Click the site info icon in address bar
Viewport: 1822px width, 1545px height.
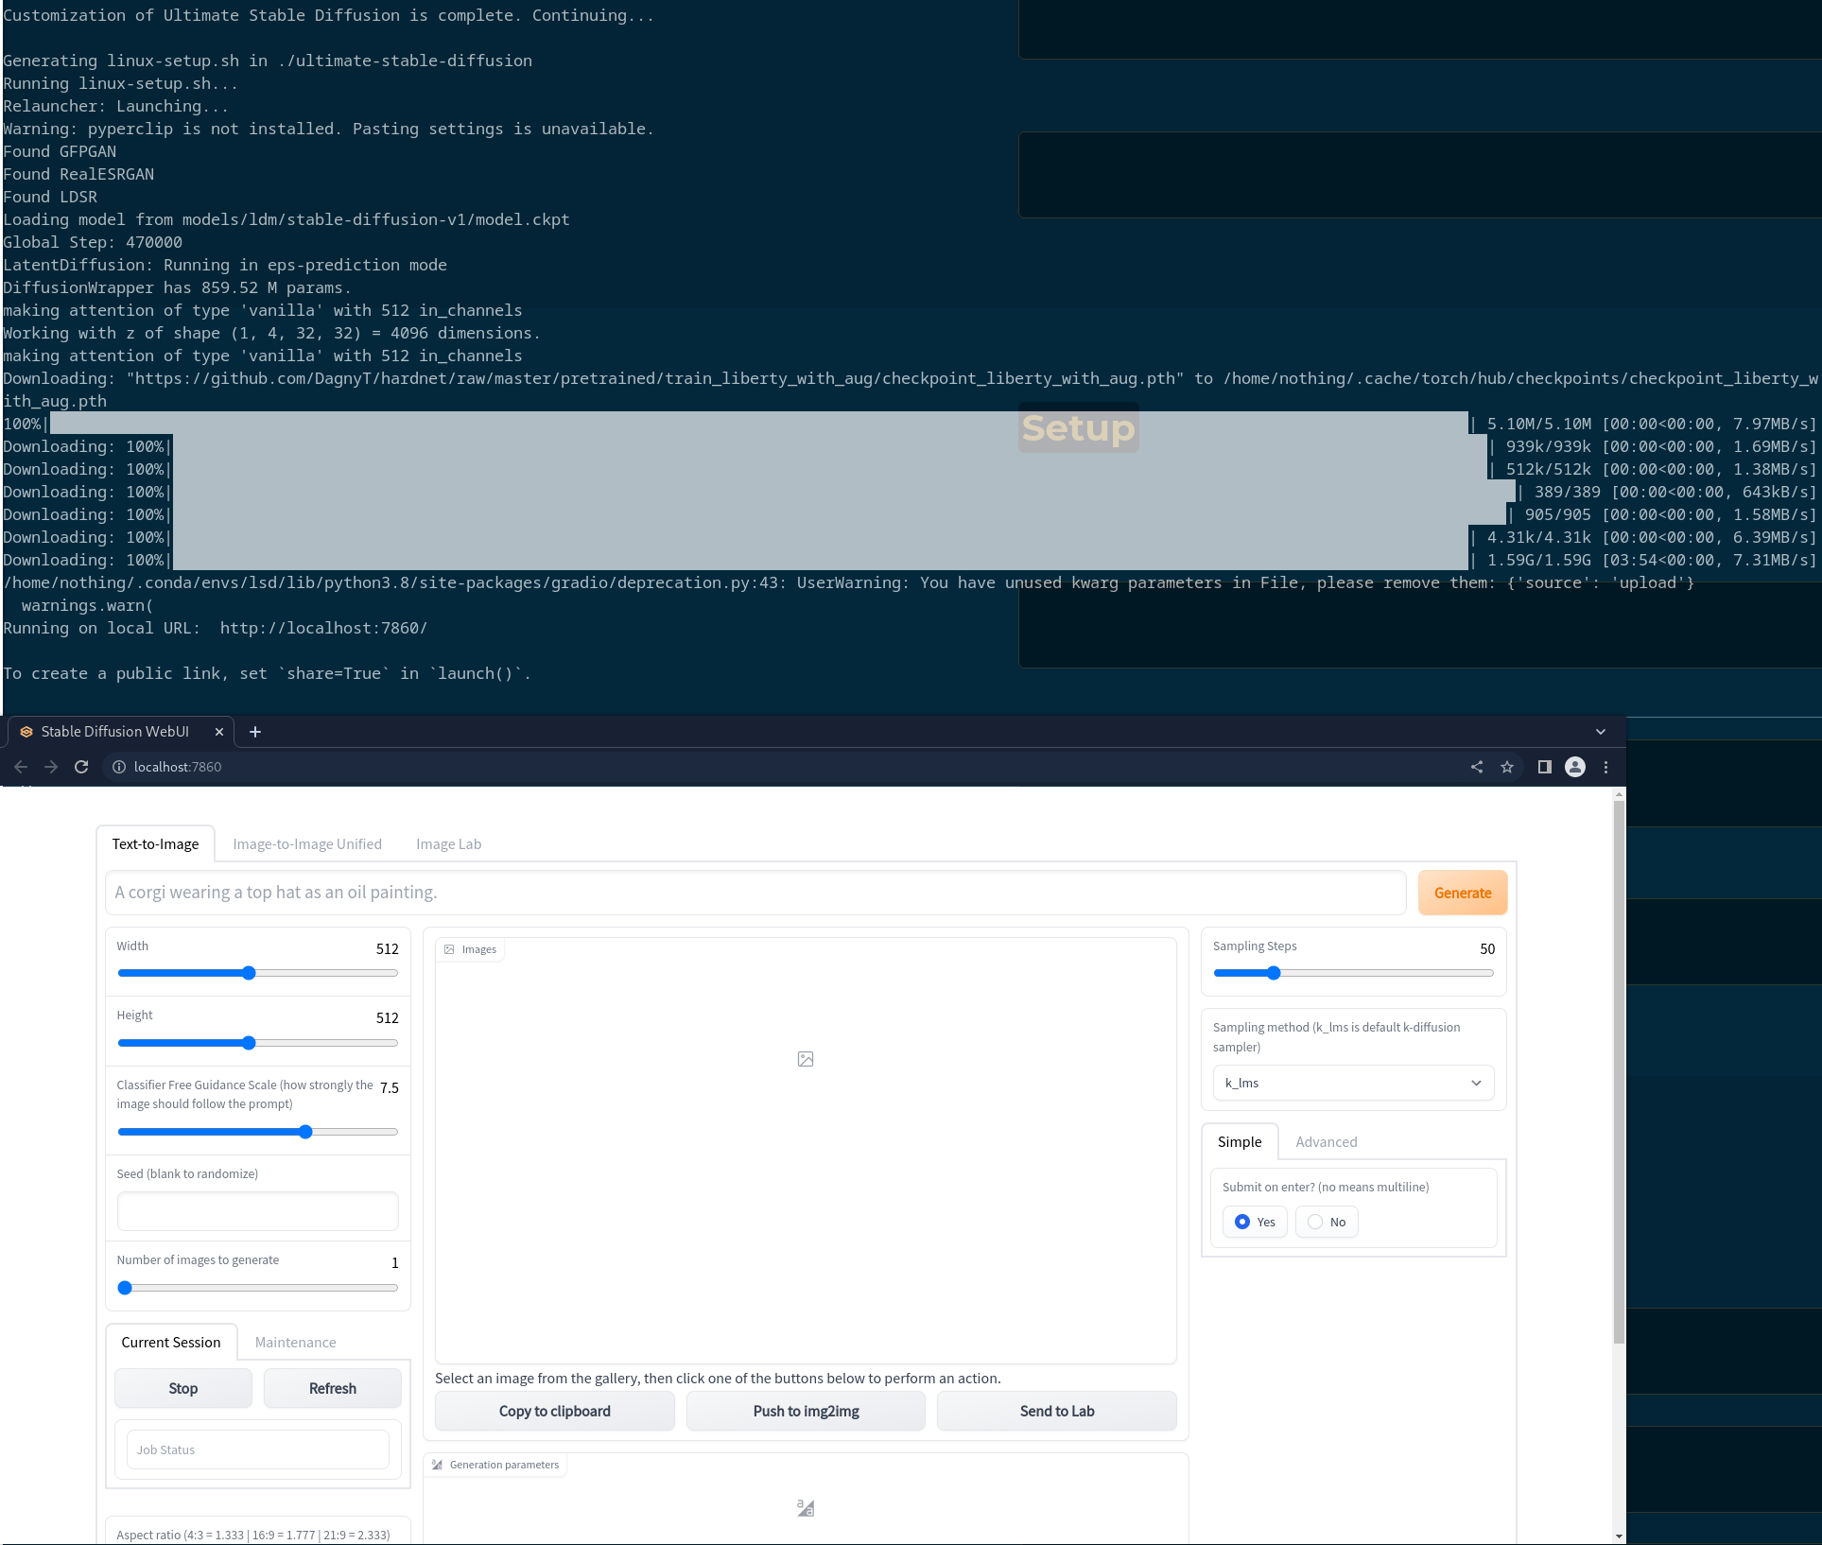pos(119,767)
